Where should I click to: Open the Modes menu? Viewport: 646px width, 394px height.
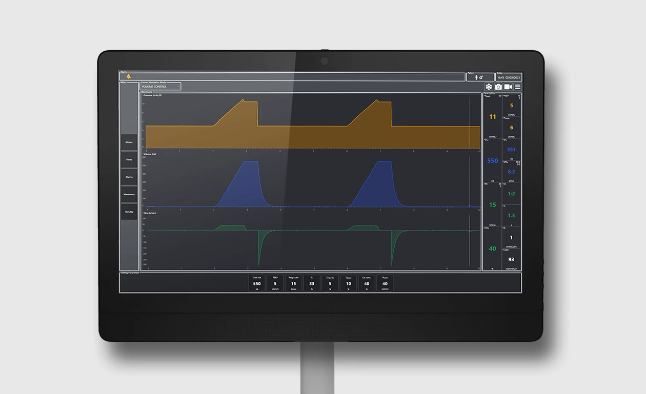pyautogui.click(x=129, y=142)
